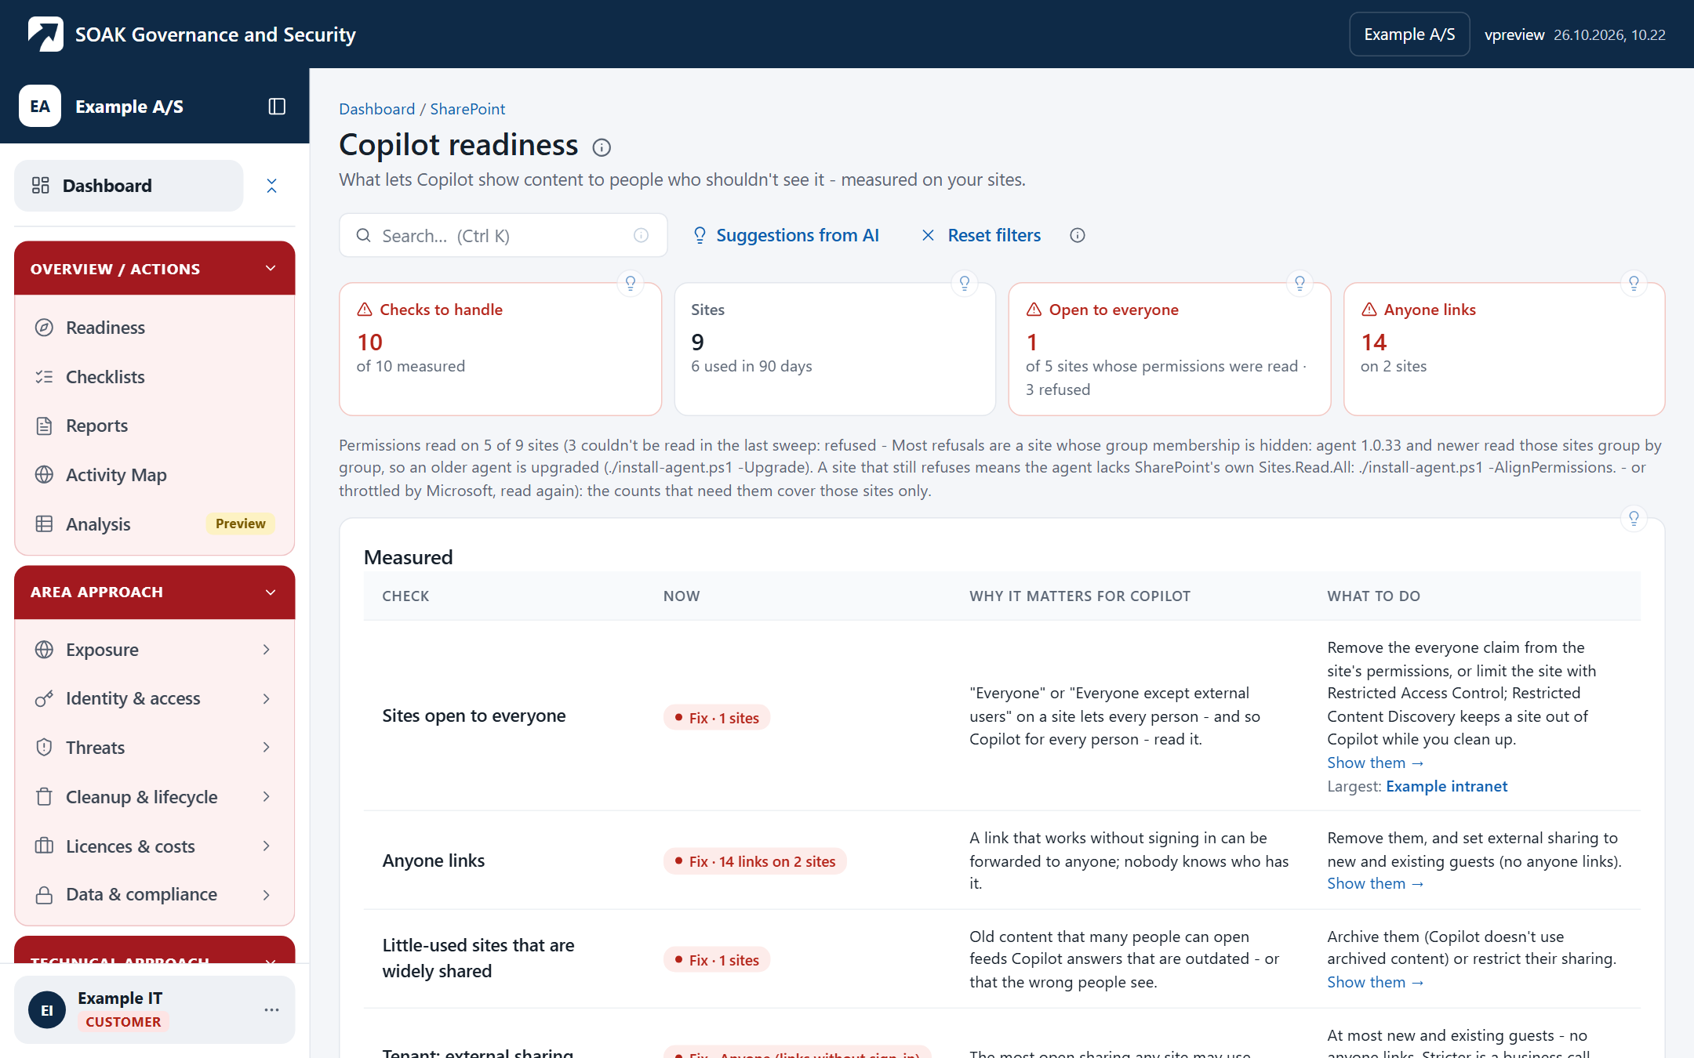This screenshot has width=1694, height=1058.
Task: Open the three-dots menu for Example IT
Action: click(271, 1009)
